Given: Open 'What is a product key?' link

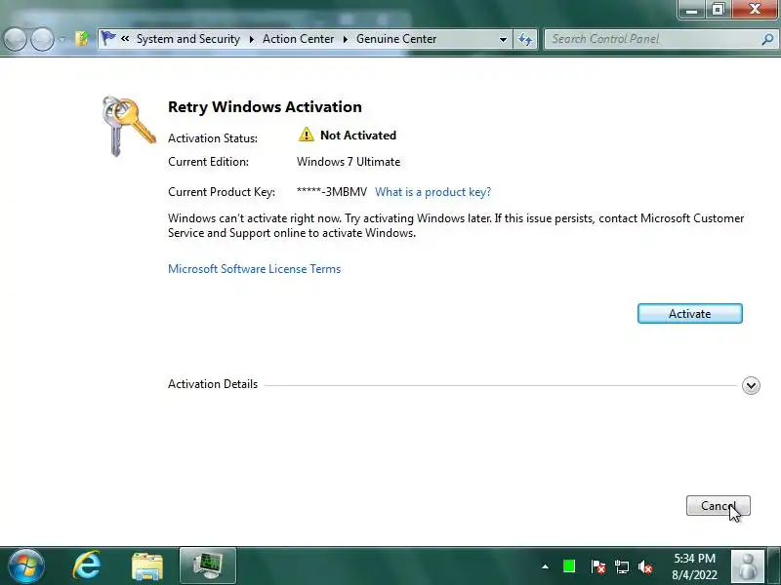Looking at the screenshot, I should [x=432, y=192].
